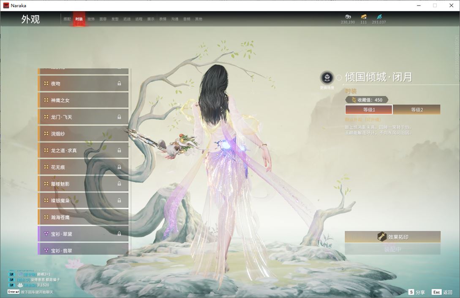Click the purple rarity icon beside 宝衫·翡翠
Viewport: 460px width, 298px height.
coord(46,250)
